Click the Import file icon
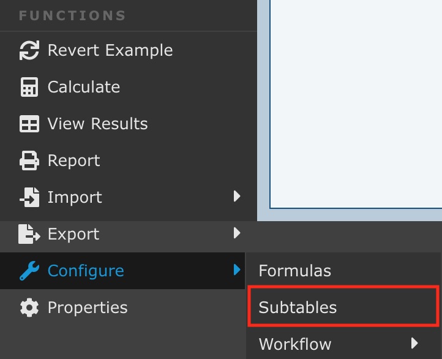Image resolution: width=442 pixels, height=359 pixels. tap(29, 197)
